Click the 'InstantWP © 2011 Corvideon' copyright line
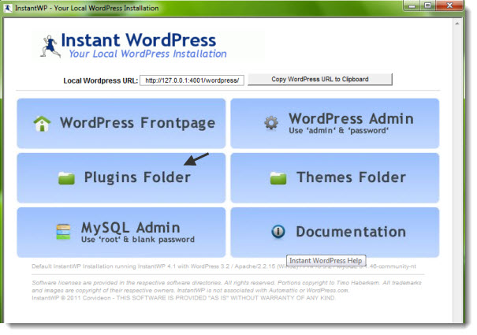Viewport: 477px width, 335px height. click(183, 298)
